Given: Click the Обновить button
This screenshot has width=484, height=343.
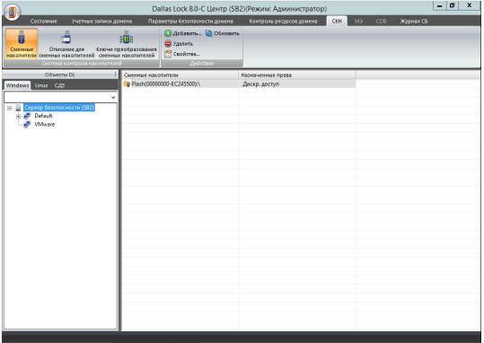Looking at the screenshot, I should 223,33.
